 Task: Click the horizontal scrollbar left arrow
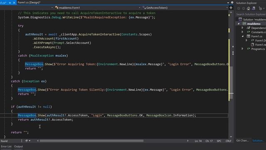(x=38, y=141)
